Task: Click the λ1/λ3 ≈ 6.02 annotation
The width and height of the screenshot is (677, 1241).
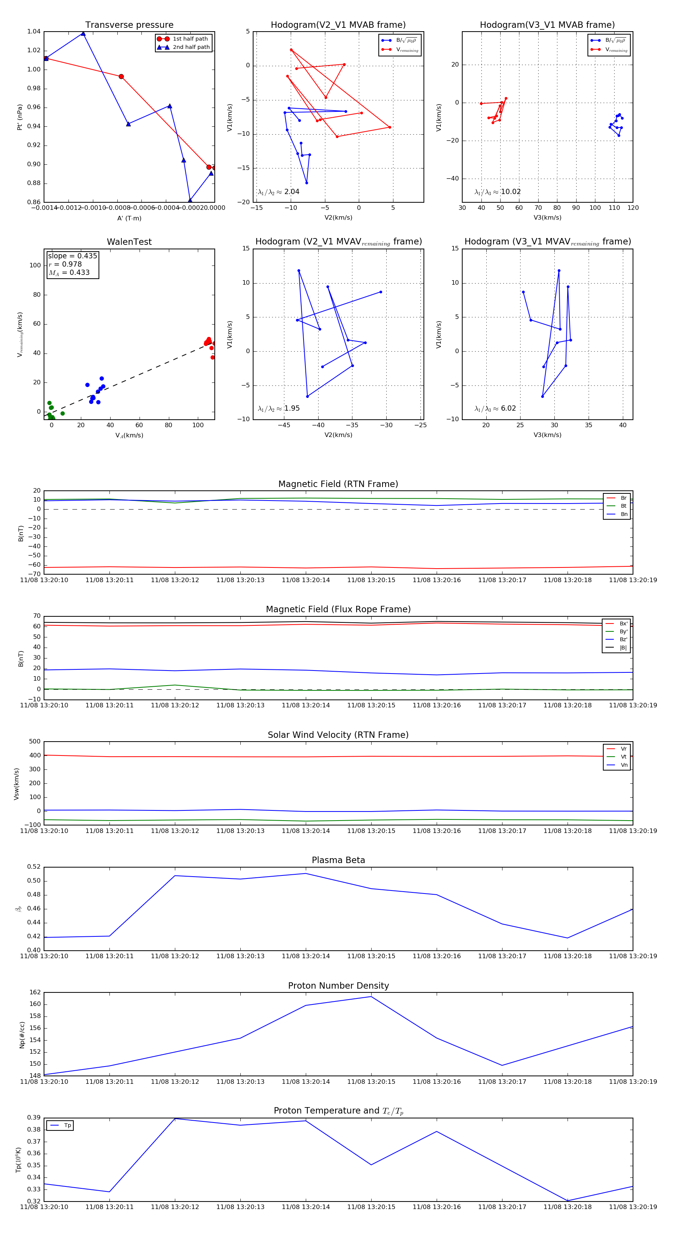Action: (x=495, y=408)
